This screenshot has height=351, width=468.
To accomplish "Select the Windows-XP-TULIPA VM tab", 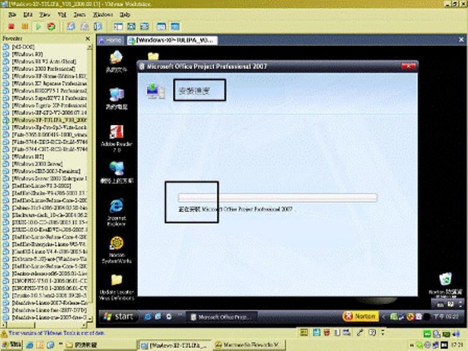I will (171, 40).
